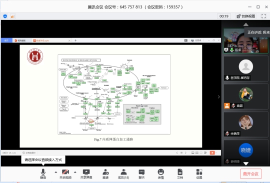Open members list 成员(18)
The height and width of the screenshot is (183, 270).
coord(123,173)
